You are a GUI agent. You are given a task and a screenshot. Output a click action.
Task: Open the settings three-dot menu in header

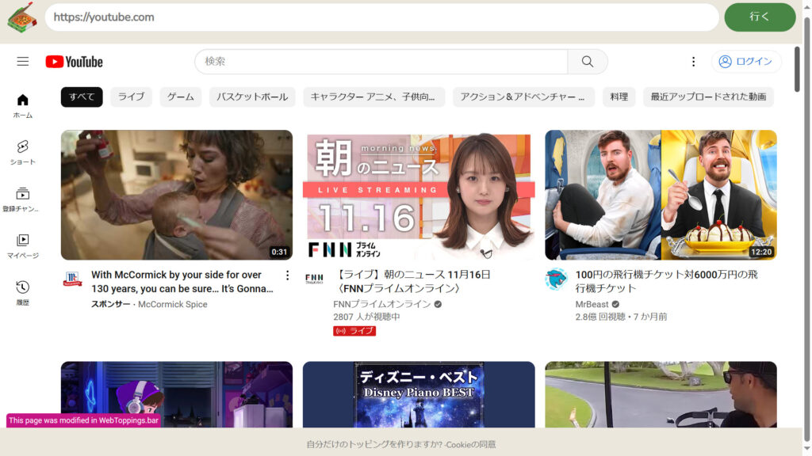(x=693, y=62)
